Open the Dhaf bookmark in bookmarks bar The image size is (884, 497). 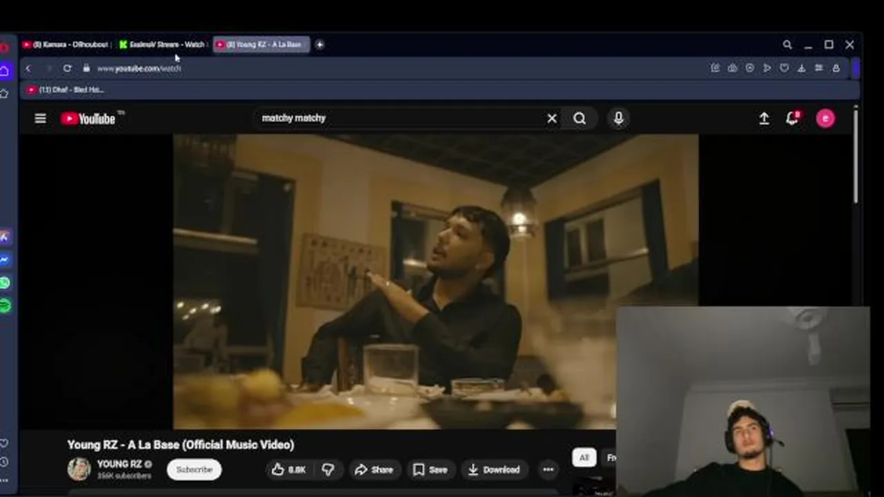click(65, 90)
